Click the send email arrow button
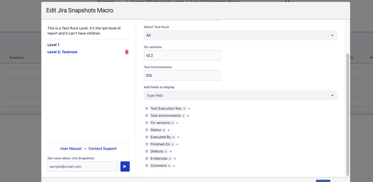The width and height of the screenshot is (373, 182). 125,166
